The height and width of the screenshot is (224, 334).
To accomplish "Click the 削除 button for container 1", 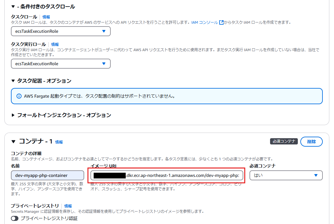I will coord(312,142).
